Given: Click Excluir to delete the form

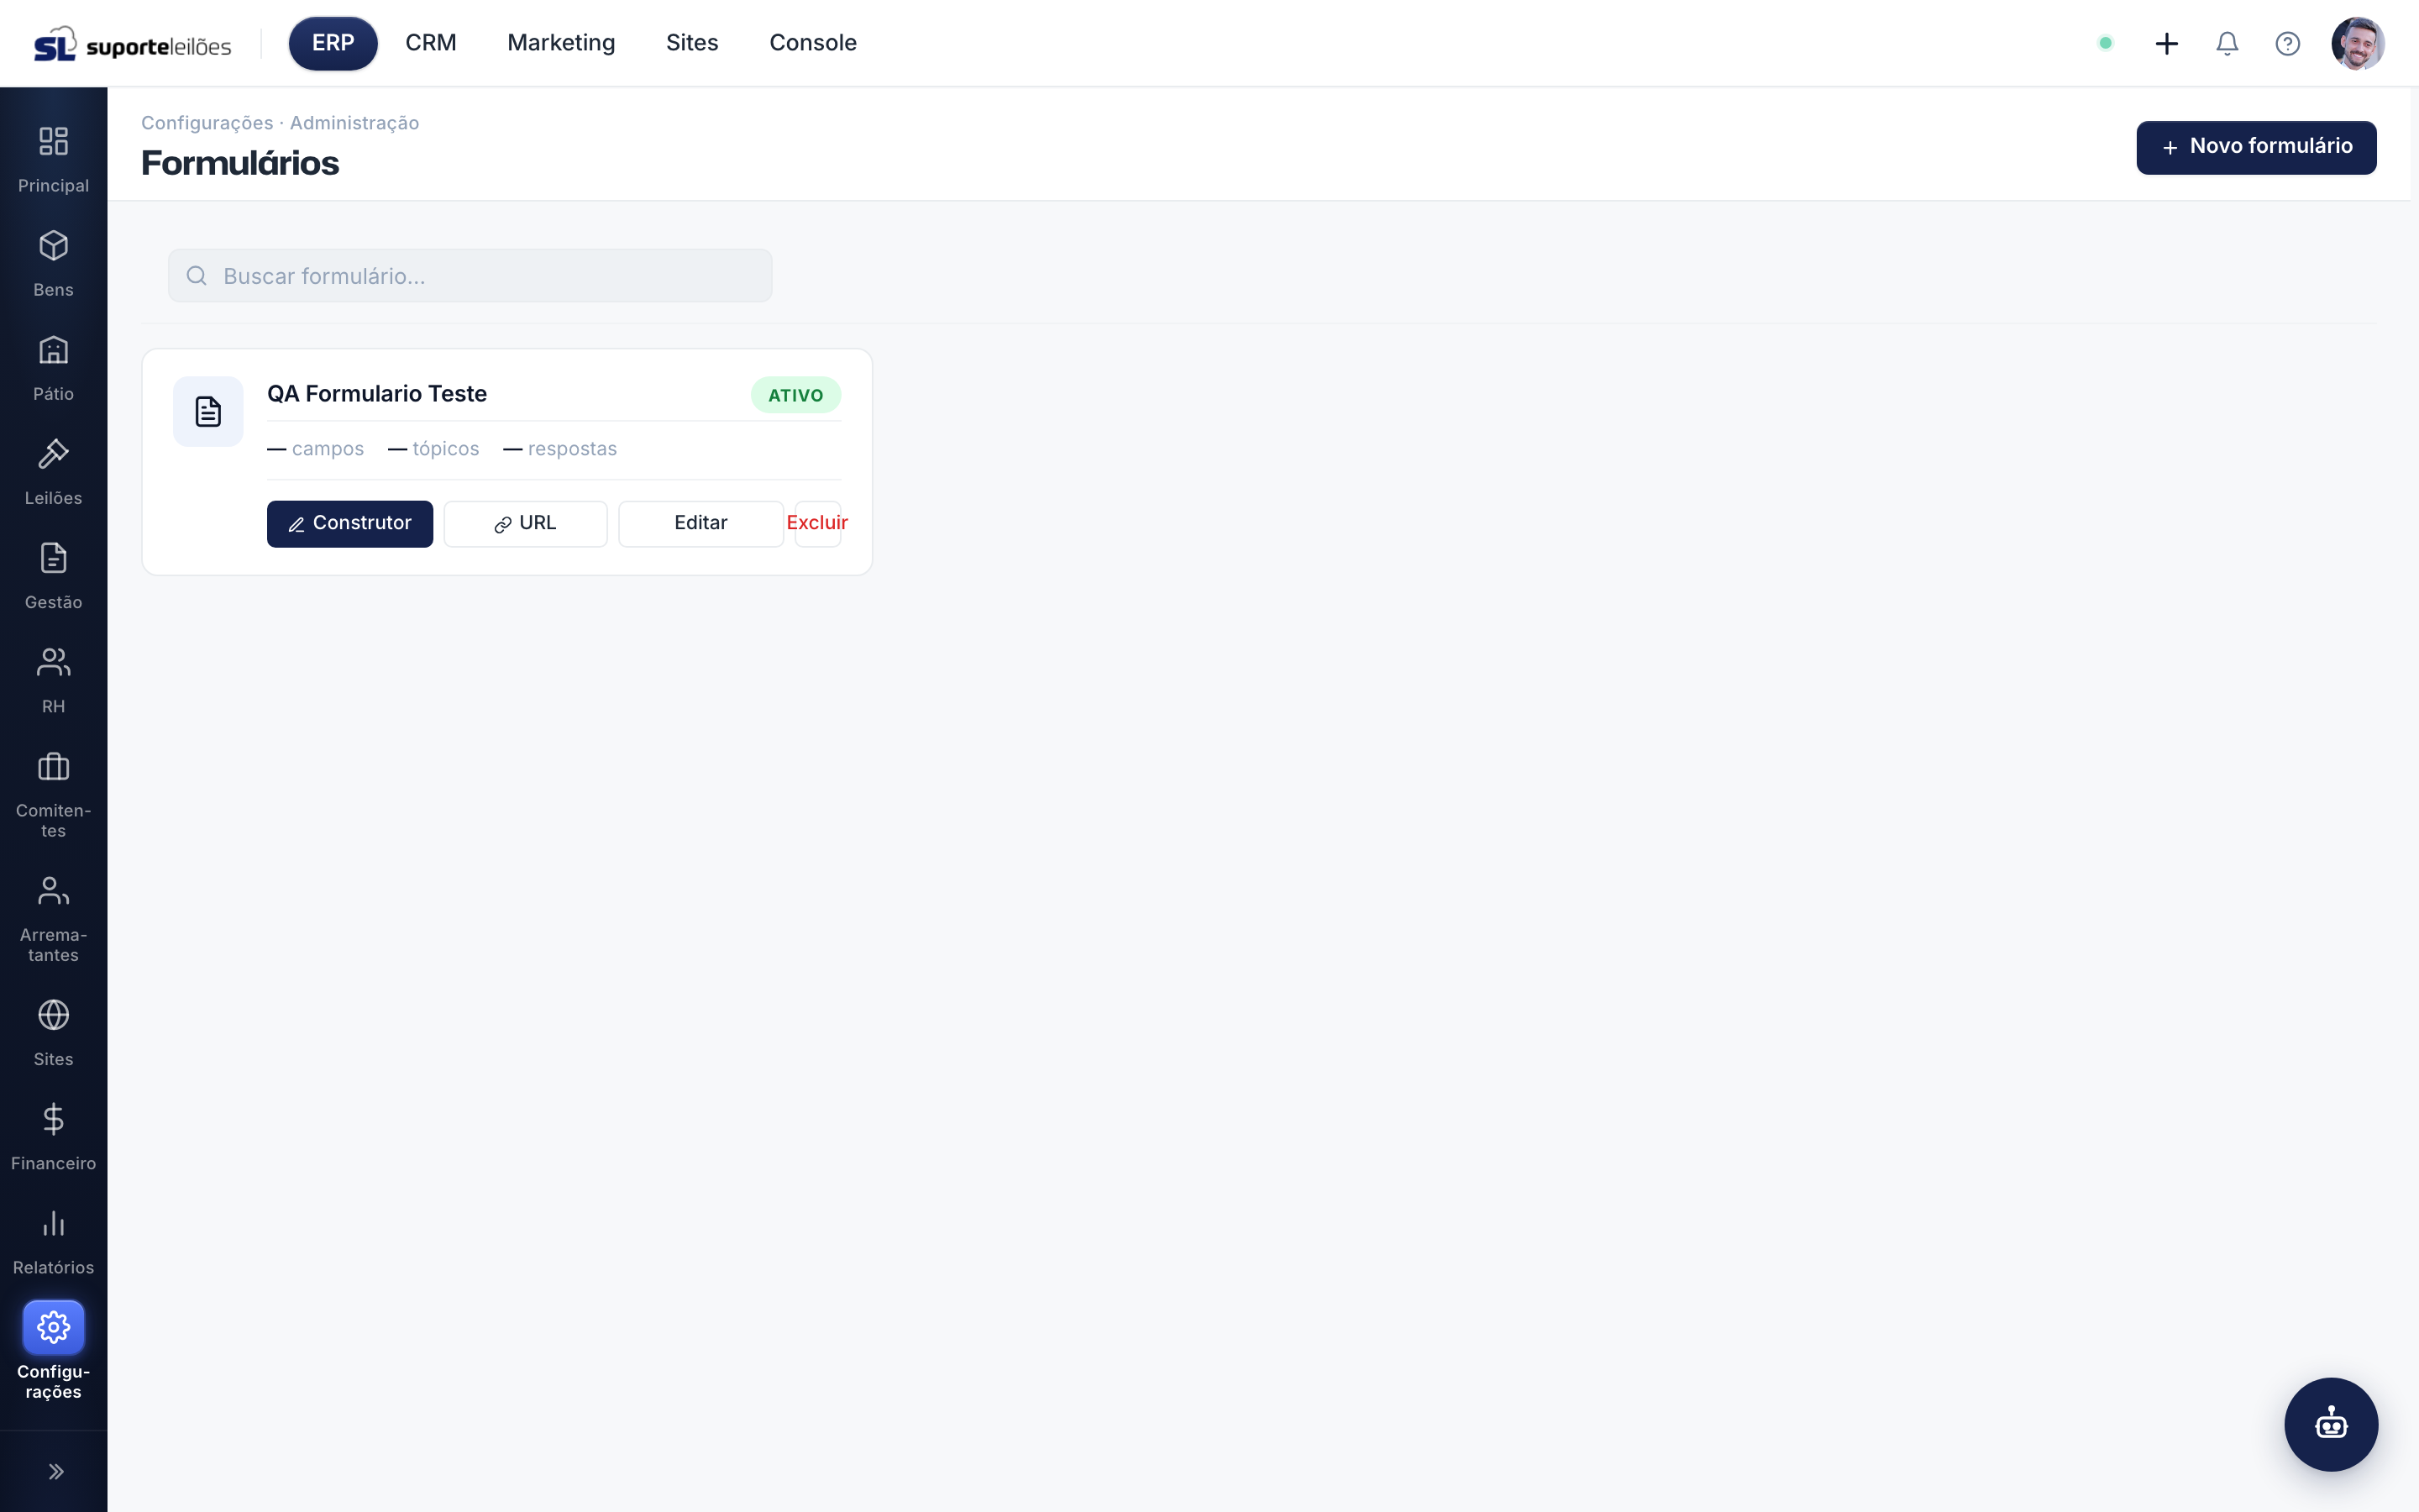Looking at the screenshot, I should [816, 523].
